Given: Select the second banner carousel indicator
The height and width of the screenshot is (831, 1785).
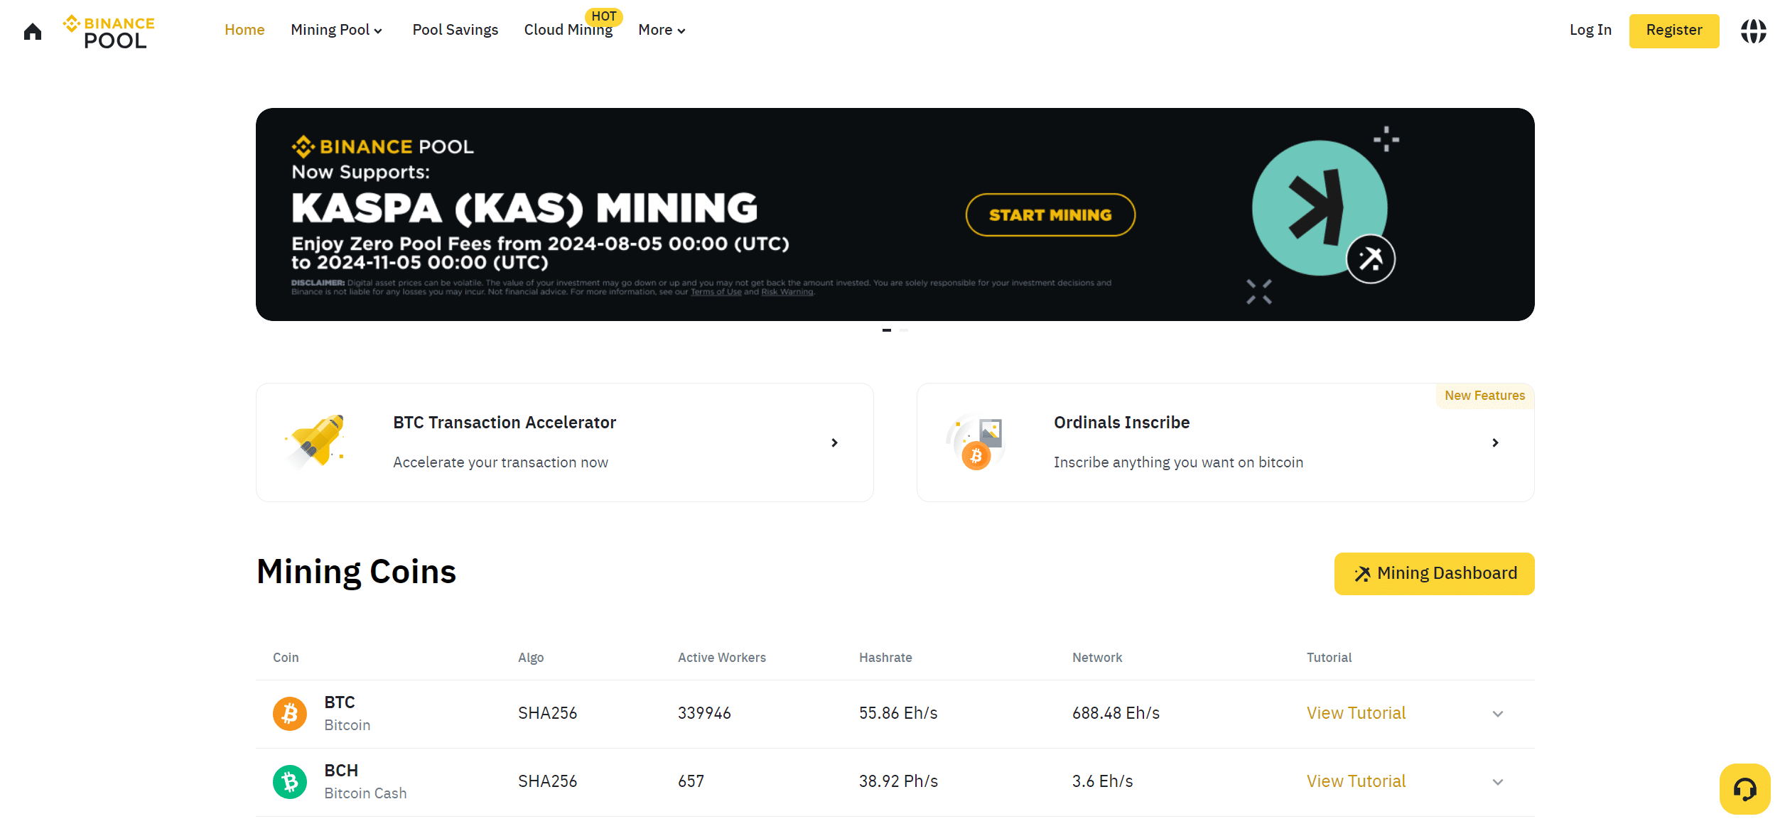Looking at the screenshot, I should tap(904, 330).
